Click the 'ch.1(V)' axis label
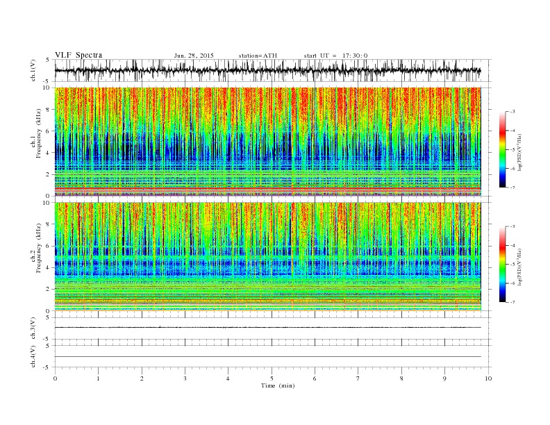The height and width of the screenshot is (425, 550). (33, 70)
